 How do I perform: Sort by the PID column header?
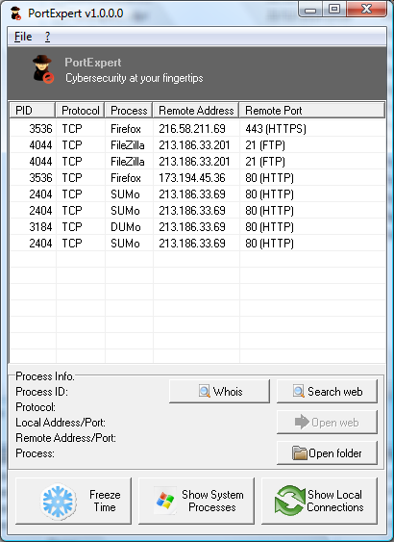pyautogui.click(x=33, y=111)
